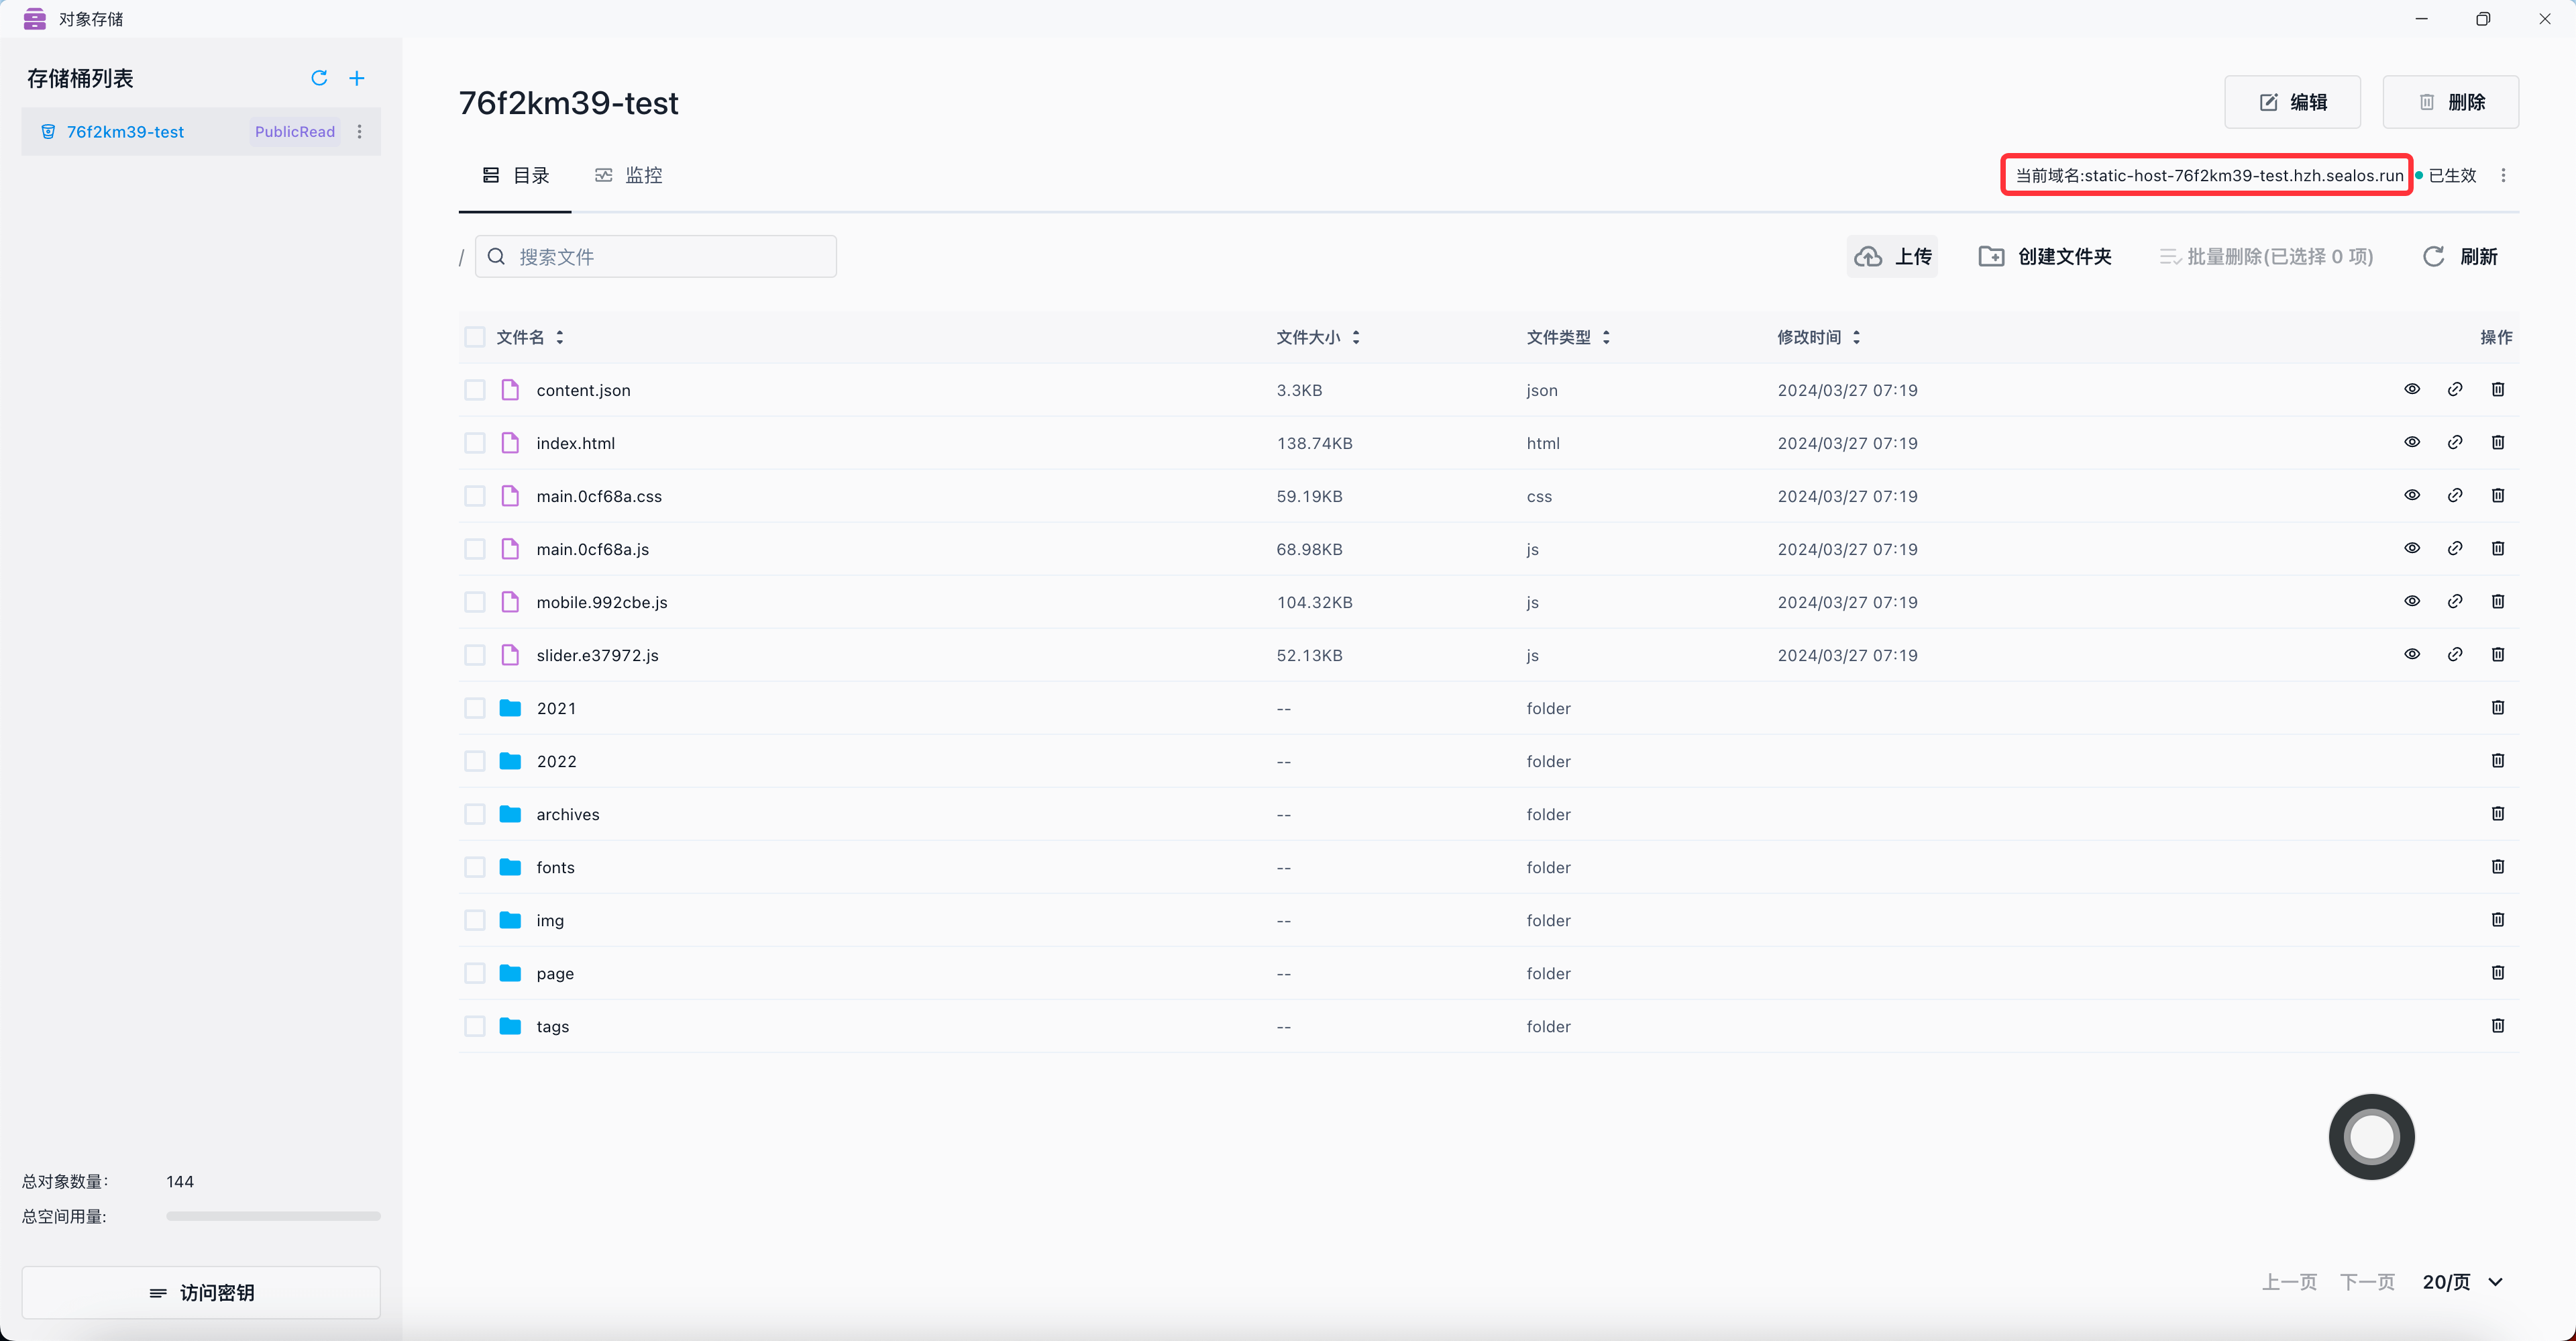
Task: Check the page folder checkbox
Action: [475, 974]
